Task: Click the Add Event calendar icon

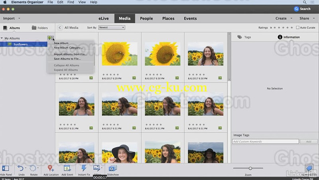Action: (67, 168)
